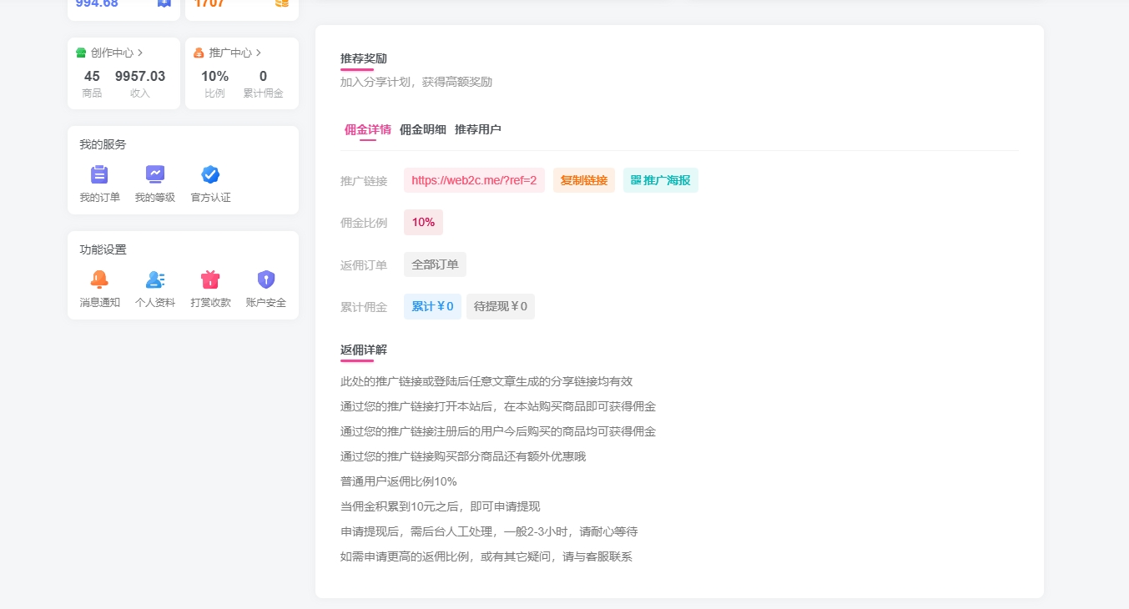The width and height of the screenshot is (1129, 609).
Task: Open 打赏收款 gift icon
Action: point(210,279)
